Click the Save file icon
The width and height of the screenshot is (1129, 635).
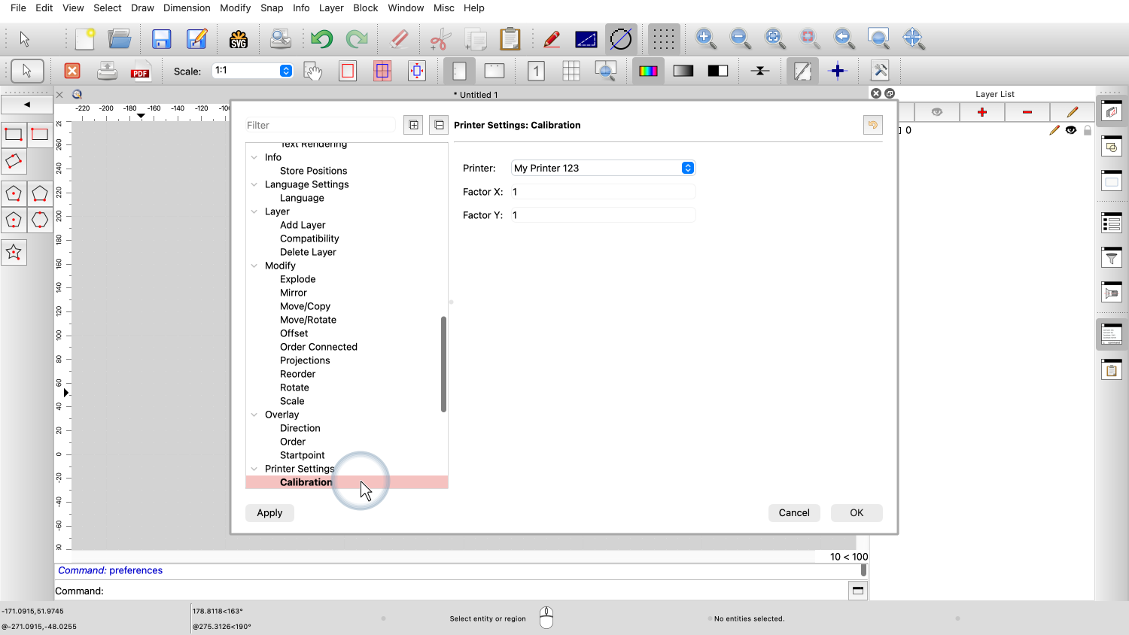point(161,39)
